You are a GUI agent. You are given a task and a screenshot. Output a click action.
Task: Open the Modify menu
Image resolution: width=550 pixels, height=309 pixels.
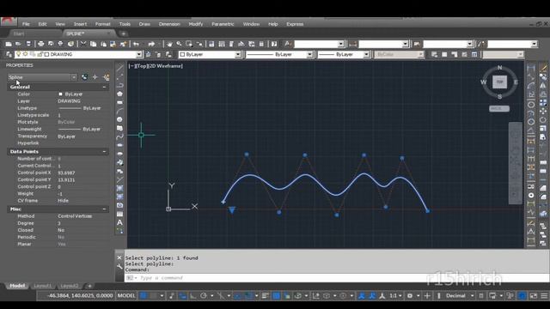pyautogui.click(x=196, y=24)
